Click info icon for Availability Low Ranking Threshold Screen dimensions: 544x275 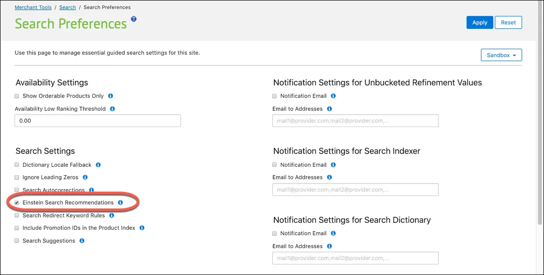pyautogui.click(x=113, y=109)
